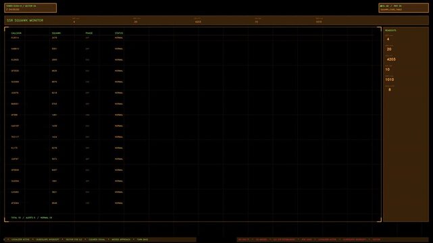
Task: Click value 4203 in the top summary bar
Action: click(198, 22)
